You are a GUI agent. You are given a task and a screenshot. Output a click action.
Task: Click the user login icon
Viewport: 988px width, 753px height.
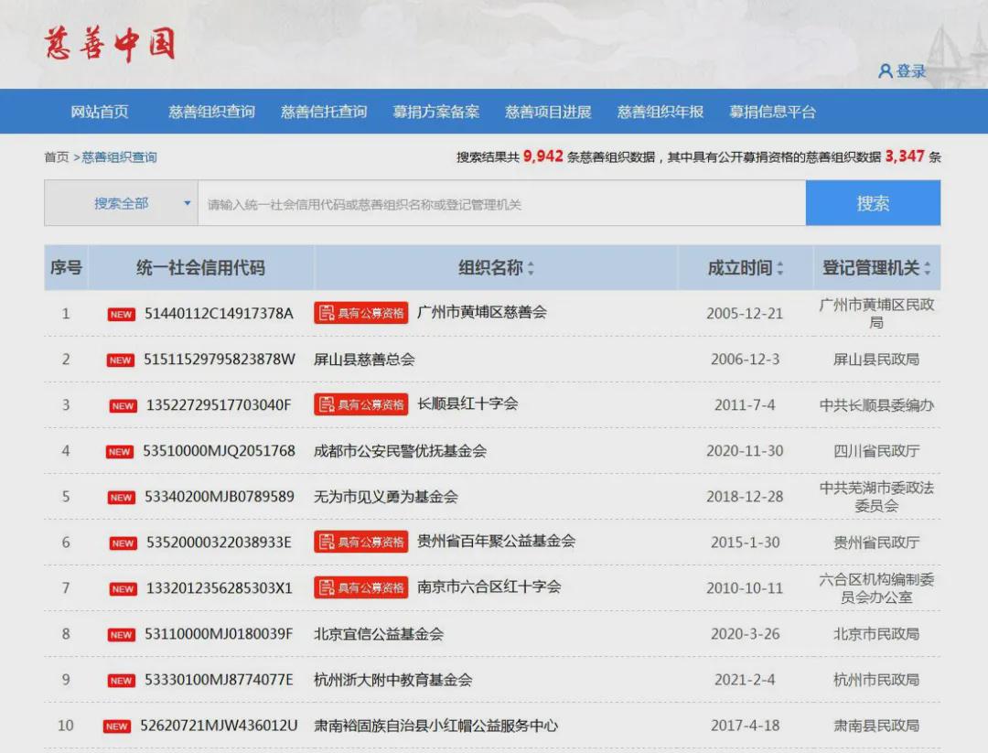pos(886,71)
